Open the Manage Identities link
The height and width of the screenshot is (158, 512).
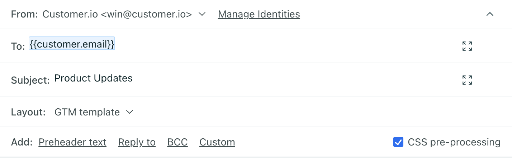coord(259,14)
